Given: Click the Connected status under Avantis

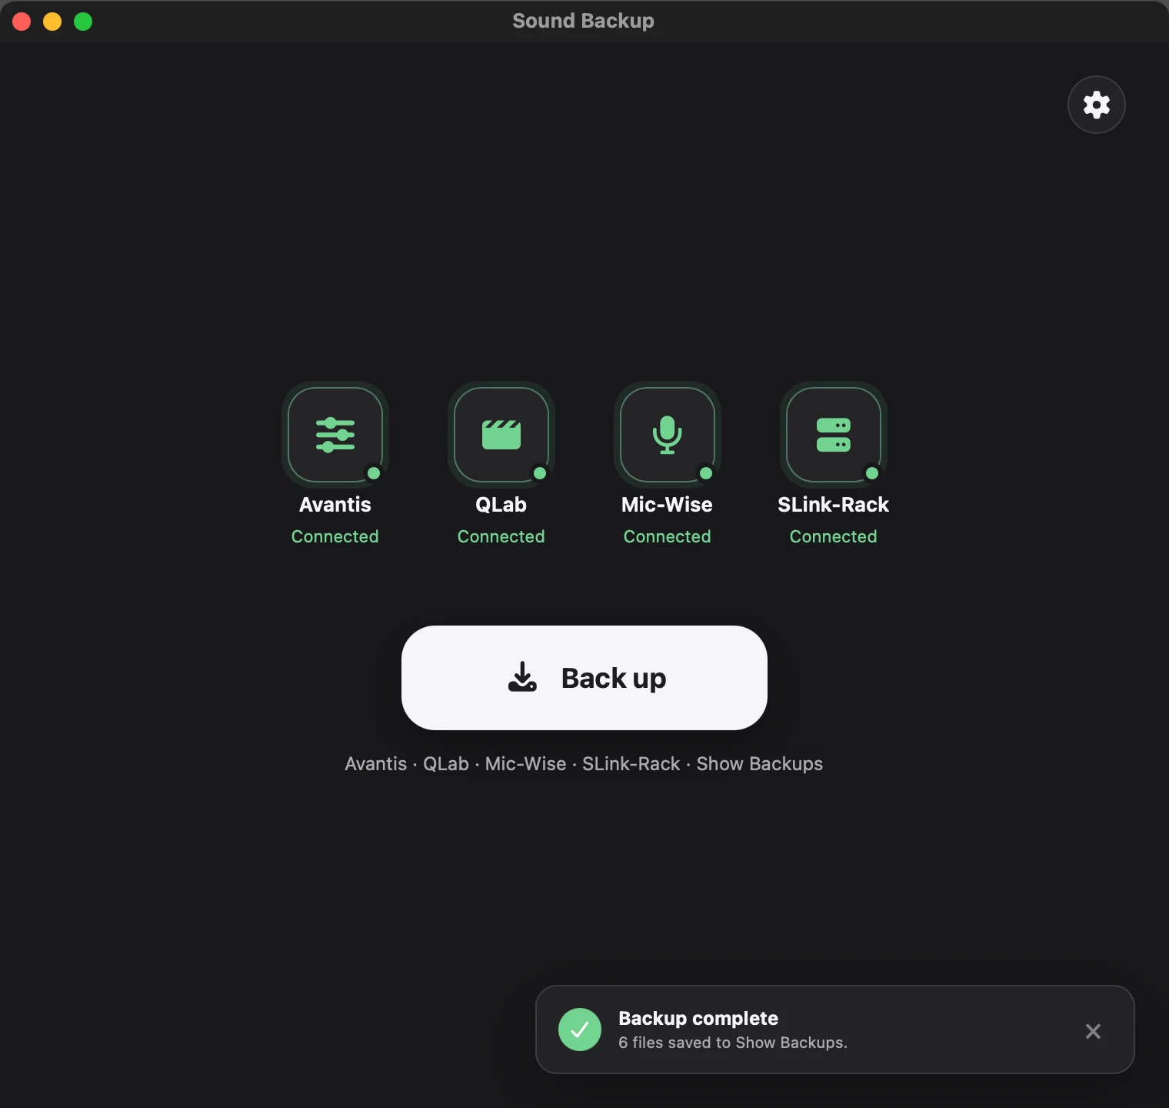Looking at the screenshot, I should click(335, 536).
